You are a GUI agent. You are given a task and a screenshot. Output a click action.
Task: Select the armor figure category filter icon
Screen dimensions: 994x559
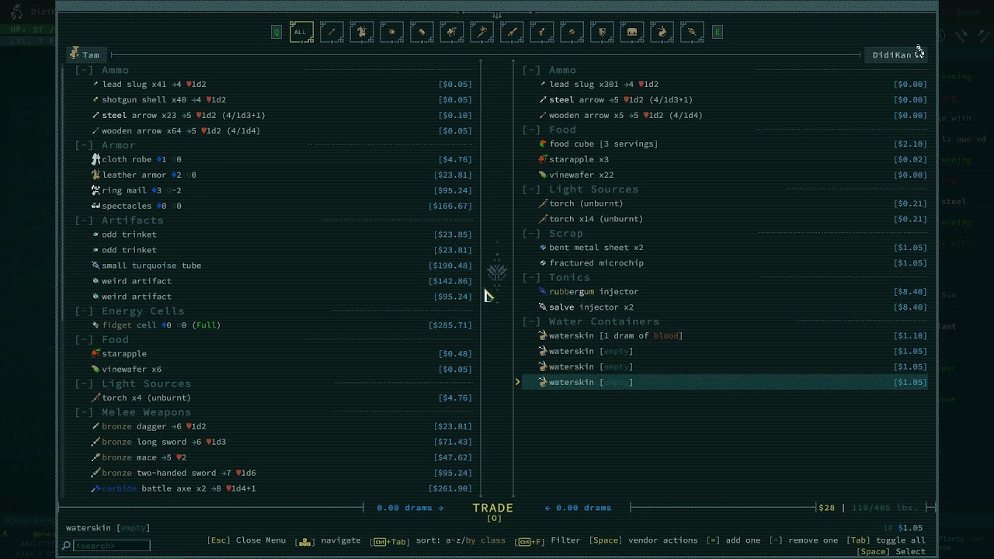(x=362, y=32)
